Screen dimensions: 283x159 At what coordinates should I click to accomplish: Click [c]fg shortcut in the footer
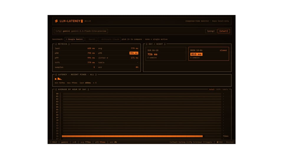point(189,142)
